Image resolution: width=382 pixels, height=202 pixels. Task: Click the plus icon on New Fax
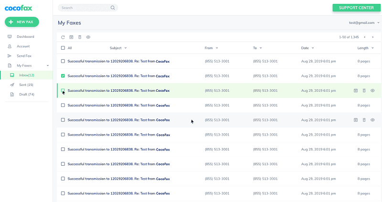coord(11,22)
